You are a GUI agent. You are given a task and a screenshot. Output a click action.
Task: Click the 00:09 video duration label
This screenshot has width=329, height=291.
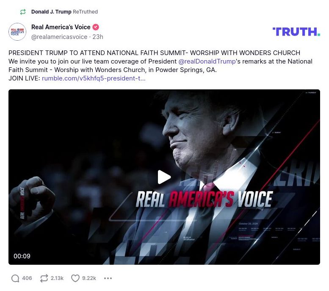[x=22, y=256]
